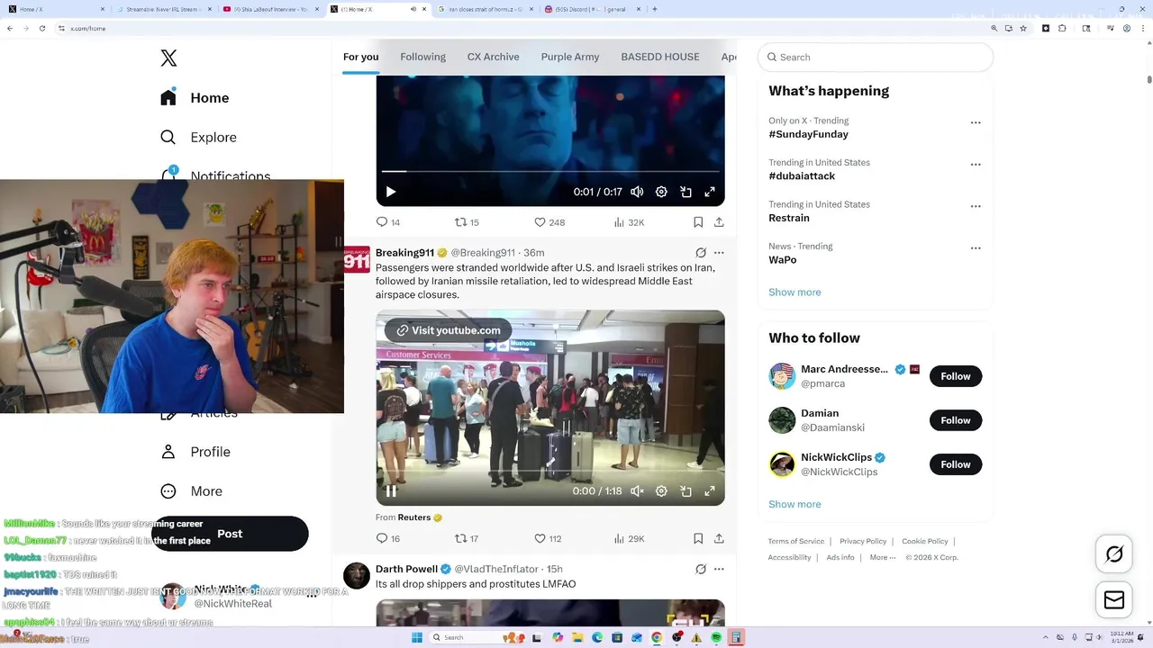Open the More menu in sidebar
Viewport: 1153px width, 648px height.
(x=191, y=491)
